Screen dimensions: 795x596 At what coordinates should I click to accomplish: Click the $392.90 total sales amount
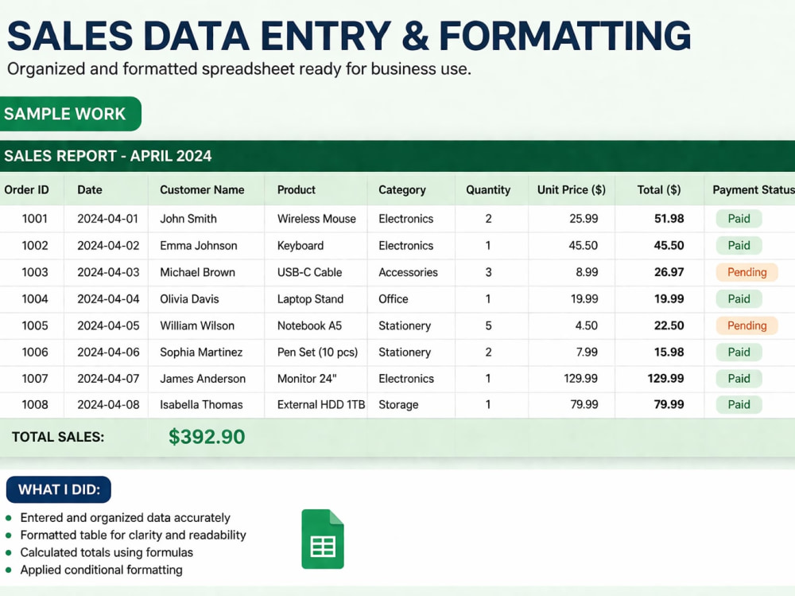coord(207,437)
